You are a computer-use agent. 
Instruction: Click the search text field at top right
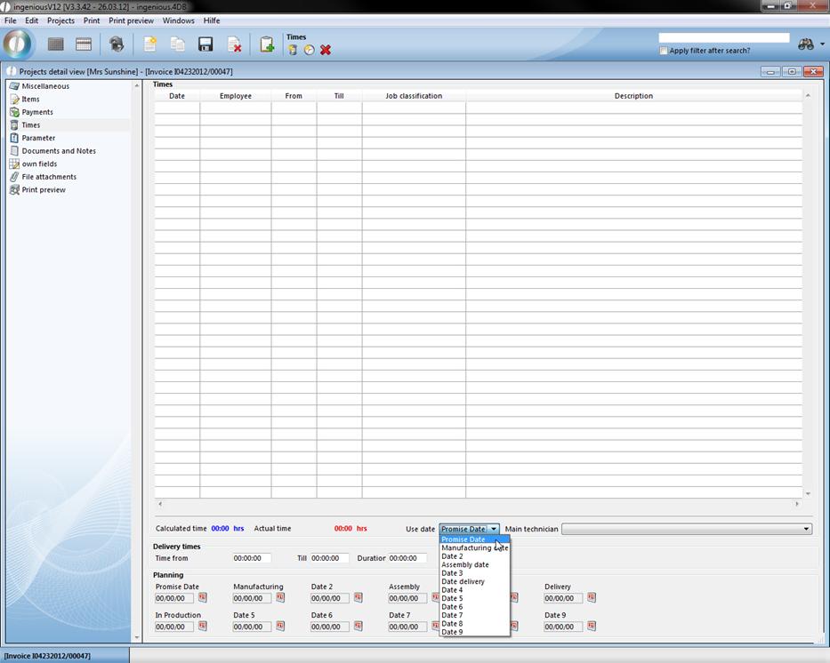pyautogui.click(x=723, y=38)
